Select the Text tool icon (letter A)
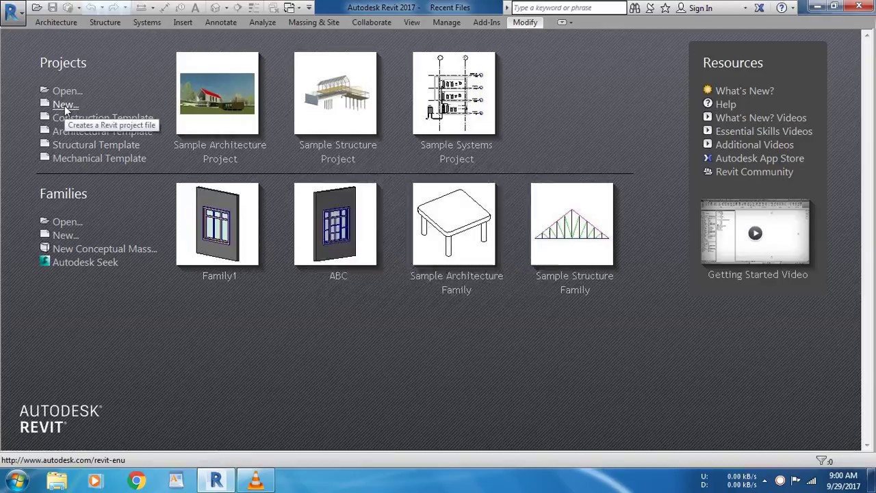876x493 pixels. tap(195, 8)
